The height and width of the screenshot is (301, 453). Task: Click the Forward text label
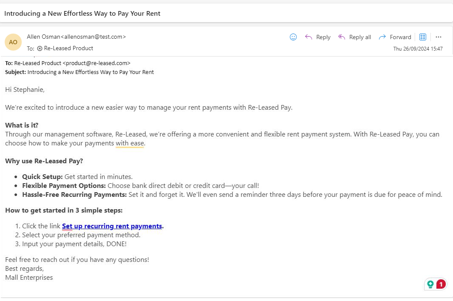pos(401,37)
